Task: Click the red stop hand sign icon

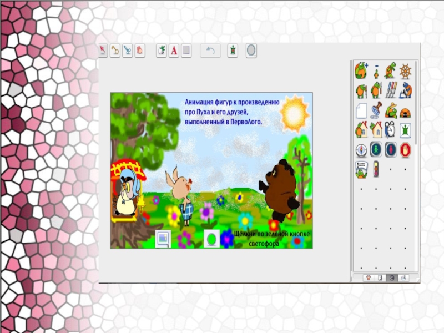Action: coord(405,150)
